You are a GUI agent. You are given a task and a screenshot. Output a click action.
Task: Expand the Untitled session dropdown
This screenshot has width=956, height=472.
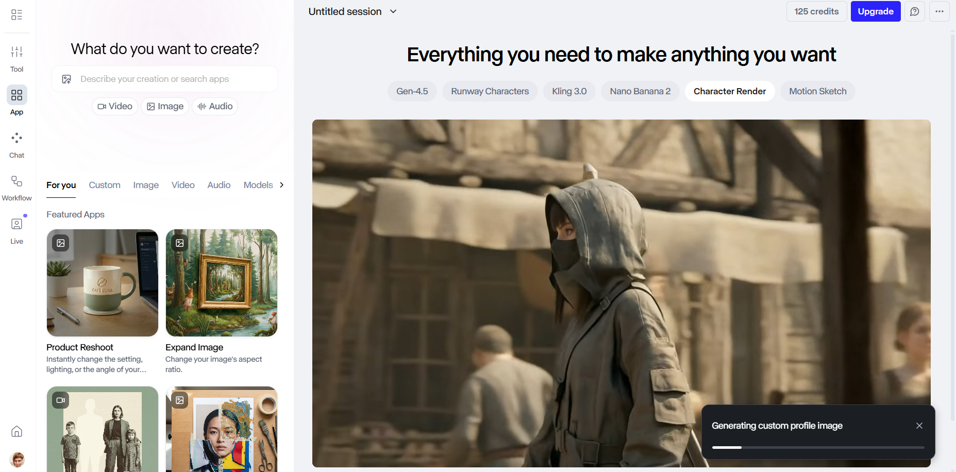coord(393,11)
